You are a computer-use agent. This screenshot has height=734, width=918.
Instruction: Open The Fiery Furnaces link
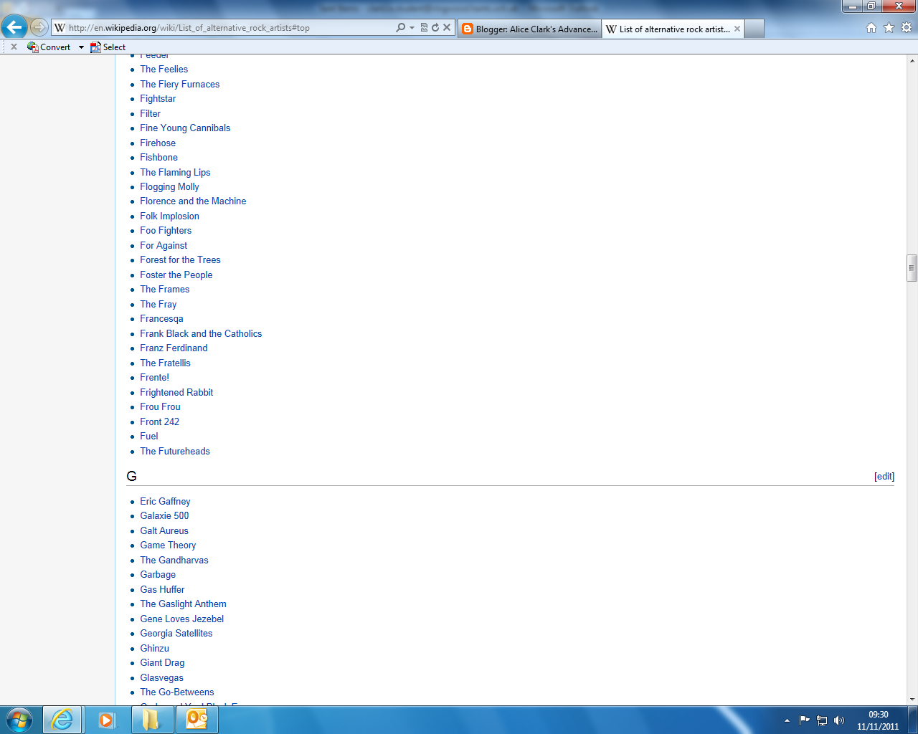(179, 84)
